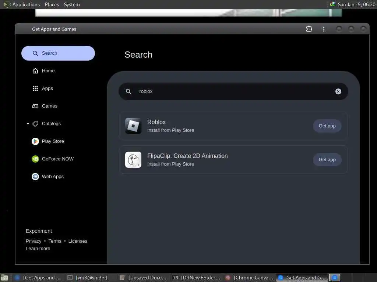Open the GeForce NOW catalog
The image size is (377, 282).
(58, 159)
